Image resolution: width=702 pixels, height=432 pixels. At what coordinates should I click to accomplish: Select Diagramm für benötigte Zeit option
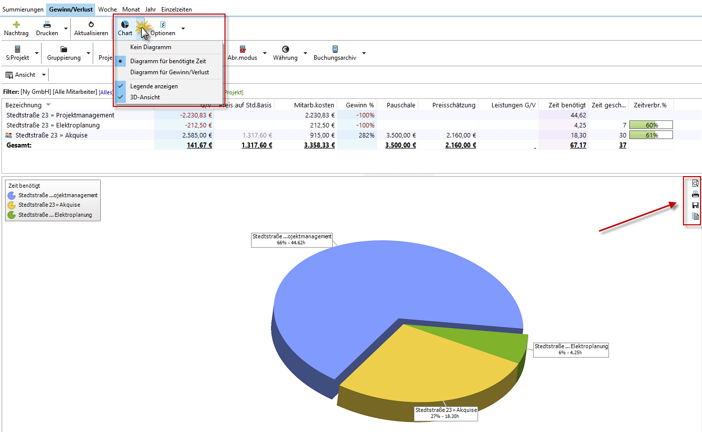point(168,61)
